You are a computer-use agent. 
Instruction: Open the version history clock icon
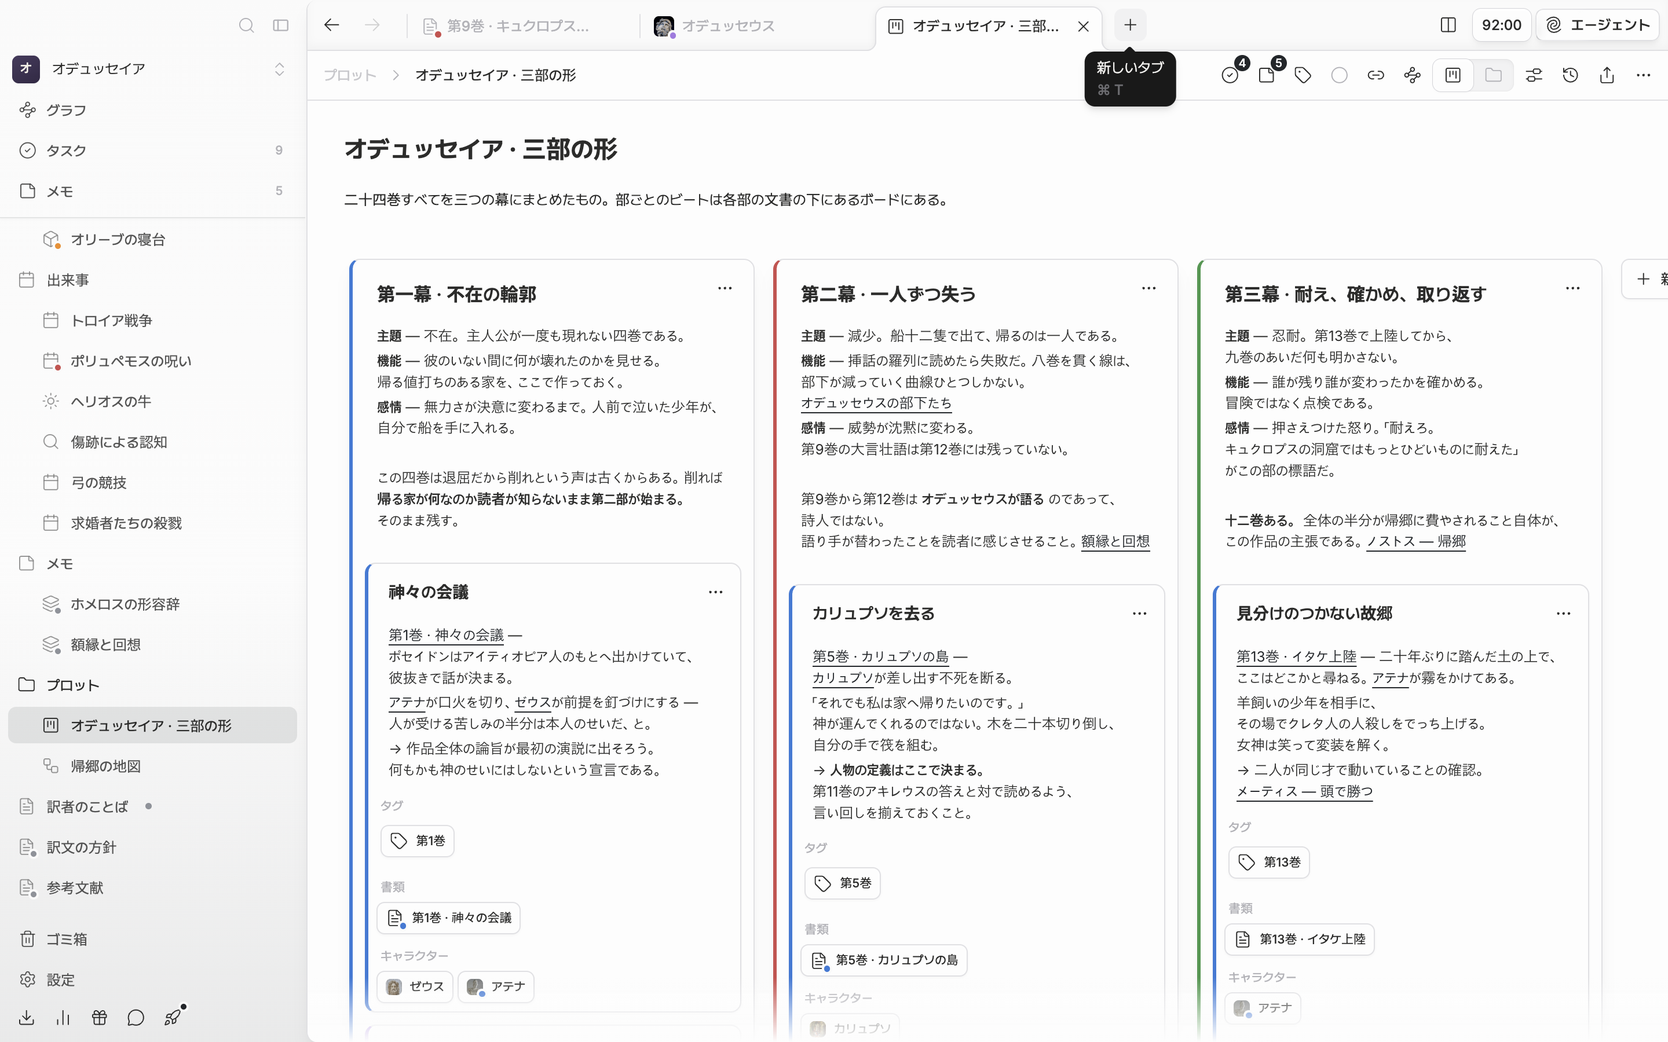(x=1570, y=75)
